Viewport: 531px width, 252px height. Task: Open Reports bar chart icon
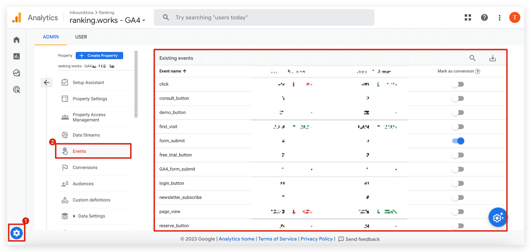(x=16, y=56)
